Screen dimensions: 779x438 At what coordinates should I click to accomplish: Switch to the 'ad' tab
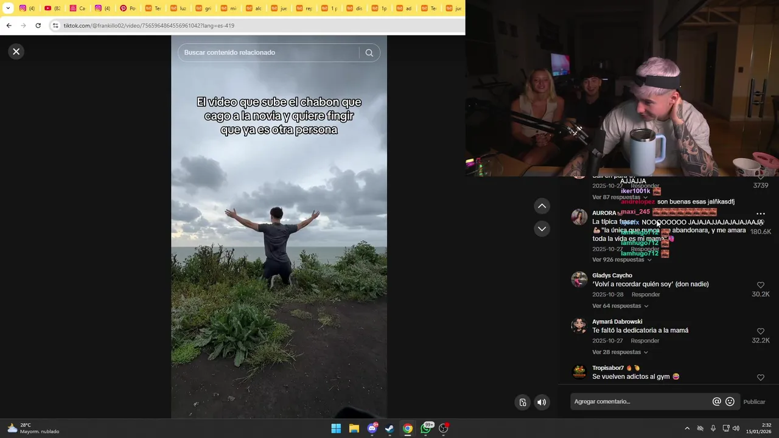pyautogui.click(x=404, y=8)
